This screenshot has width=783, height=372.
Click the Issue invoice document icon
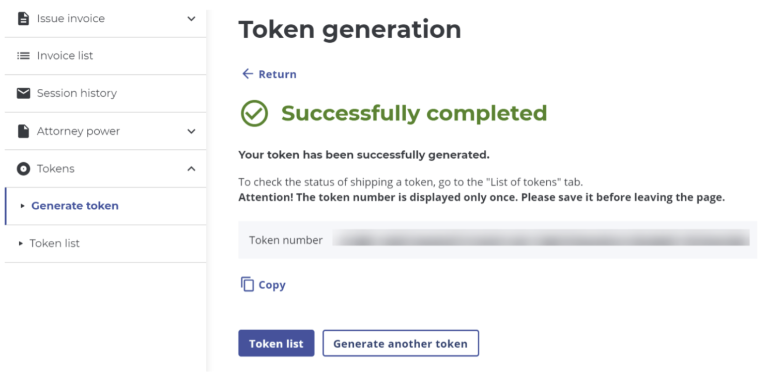tap(23, 19)
